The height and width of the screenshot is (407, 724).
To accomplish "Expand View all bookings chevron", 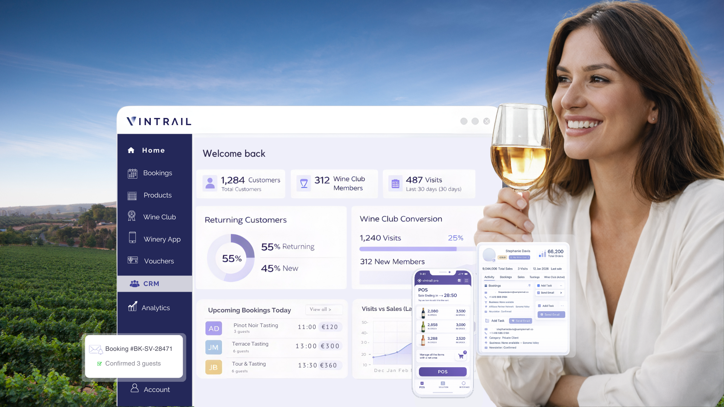I will [x=330, y=309].
